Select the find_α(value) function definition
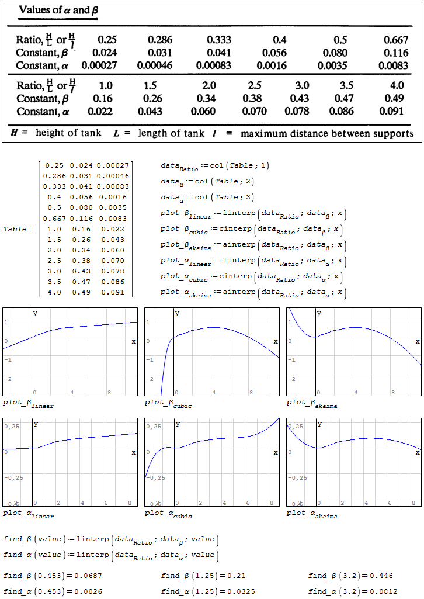 coord(111,555)
